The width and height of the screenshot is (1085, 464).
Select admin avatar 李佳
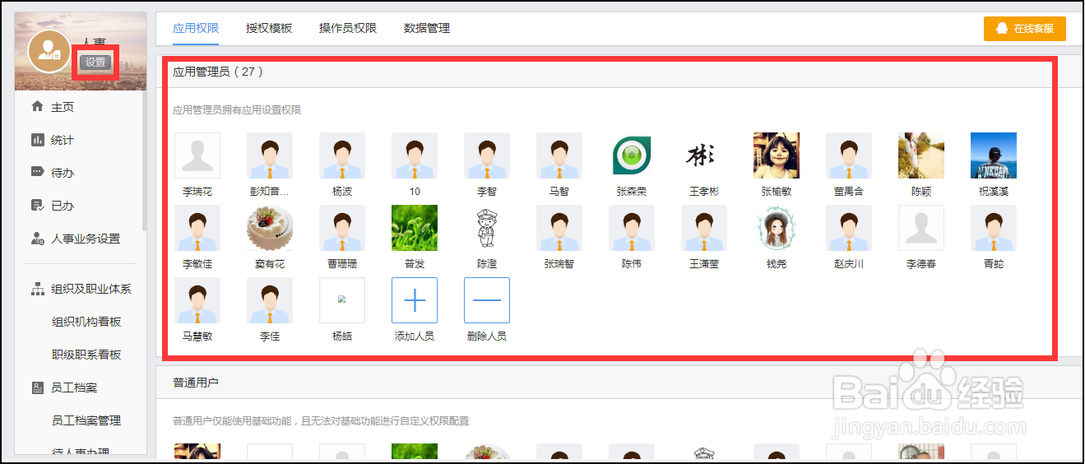270,300
